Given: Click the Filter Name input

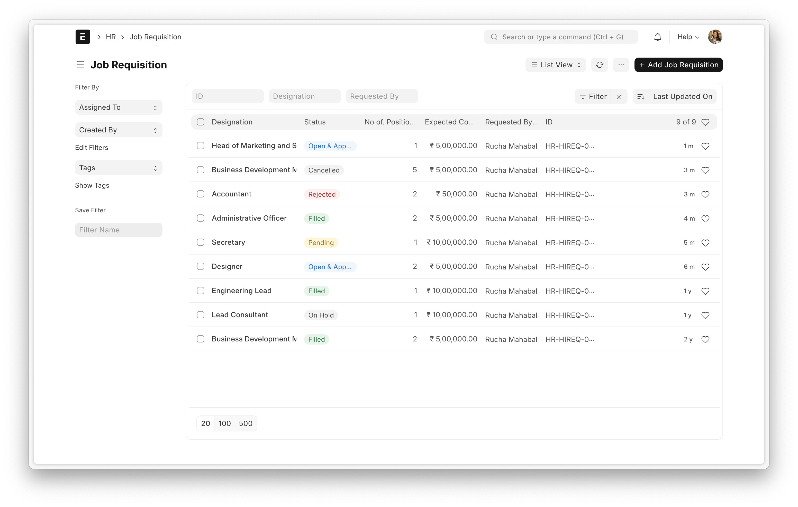Looking at the screenshot, I should click(119, 230).
